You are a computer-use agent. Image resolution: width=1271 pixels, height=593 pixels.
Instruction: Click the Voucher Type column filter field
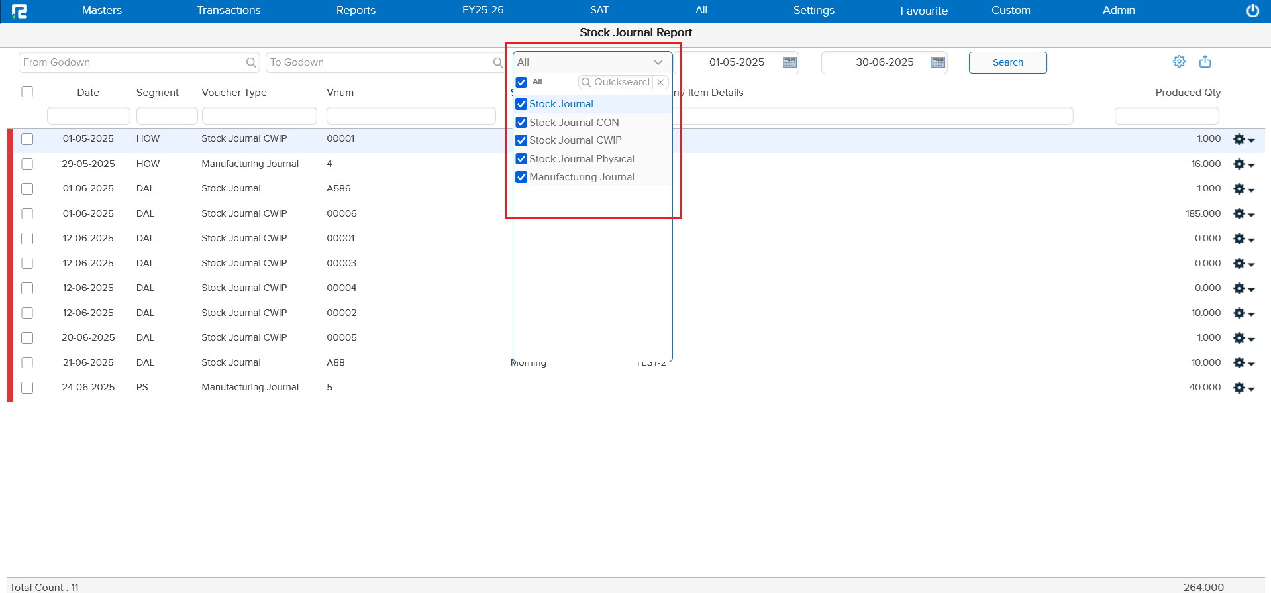(x=259, y=116)
